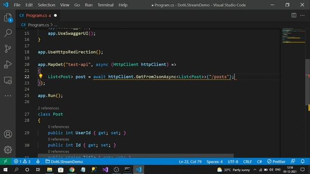Click the lightbulb quick-fix icon on line 22
This screenshot has height=174, width=310.
tap(41, 76)
